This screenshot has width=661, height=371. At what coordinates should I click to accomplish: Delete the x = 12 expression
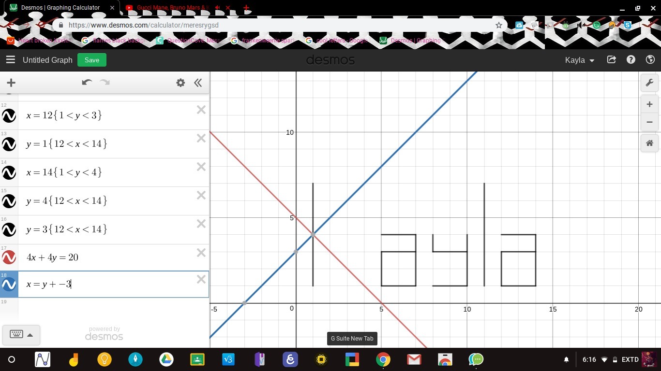click(201, 110)
